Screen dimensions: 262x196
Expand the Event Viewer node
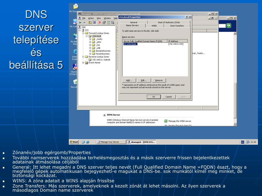[83, 63]
